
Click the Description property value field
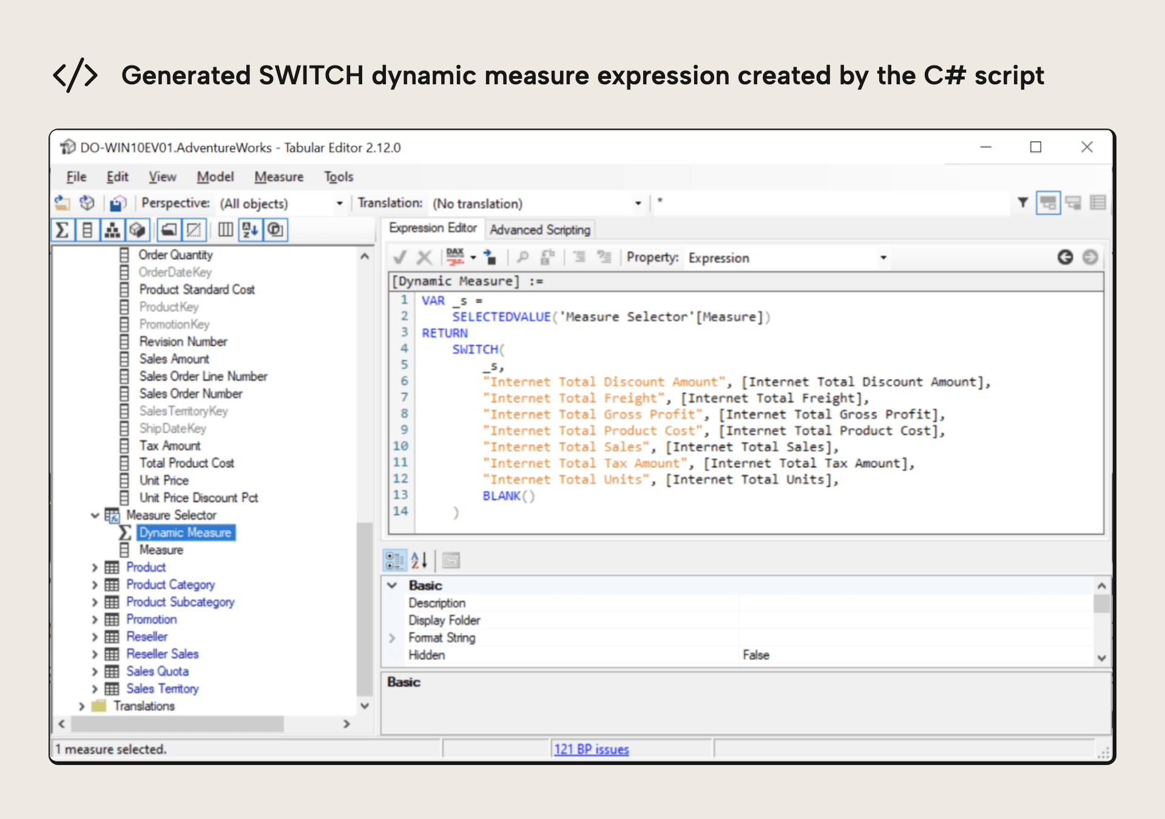[916, 603]
